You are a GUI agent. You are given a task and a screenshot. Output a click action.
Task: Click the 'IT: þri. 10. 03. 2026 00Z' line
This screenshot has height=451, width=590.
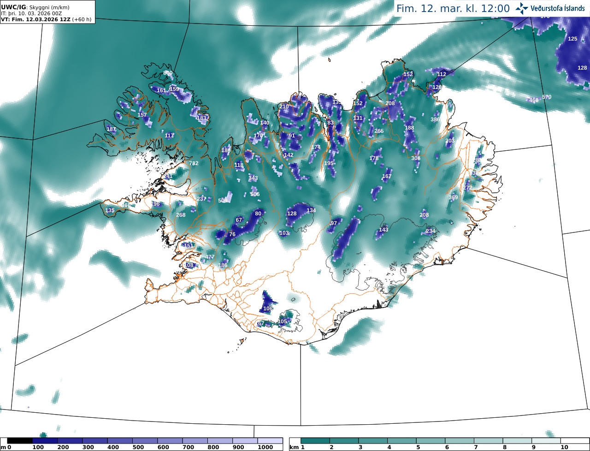31,14
